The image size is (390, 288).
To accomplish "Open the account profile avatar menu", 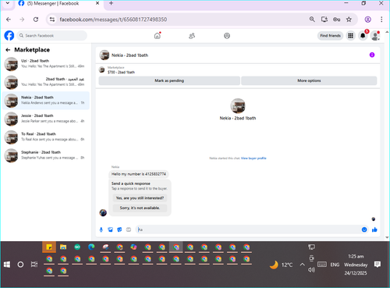I will tap(375, 36).
